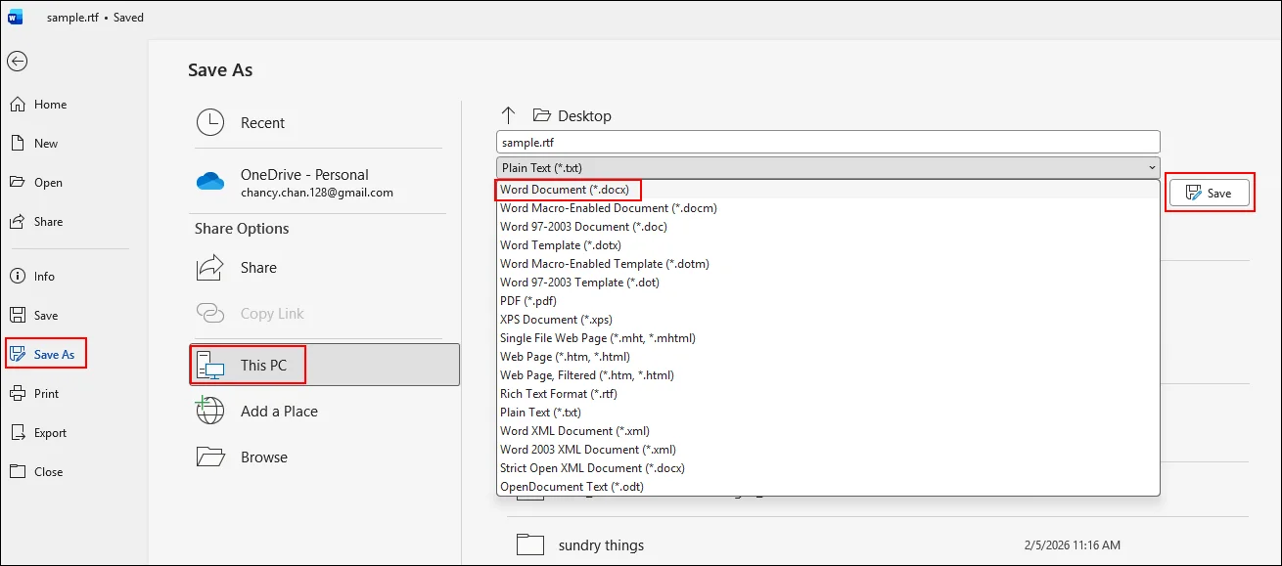The width and height of the screenshot is (1282, 566).
Task: Click the Save As sidebar icon
Action: [18, 354]
